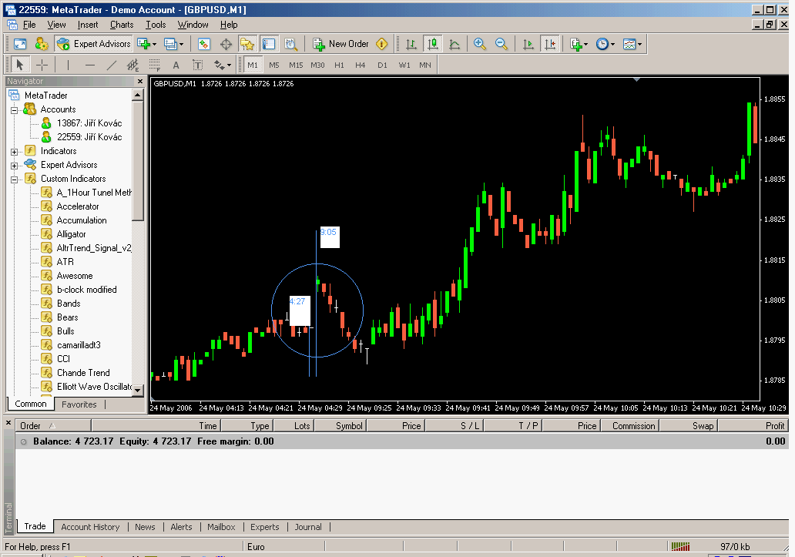The image size is (795, 557).
Task: Open the new chart dropdown arrow
Action: 154,44
